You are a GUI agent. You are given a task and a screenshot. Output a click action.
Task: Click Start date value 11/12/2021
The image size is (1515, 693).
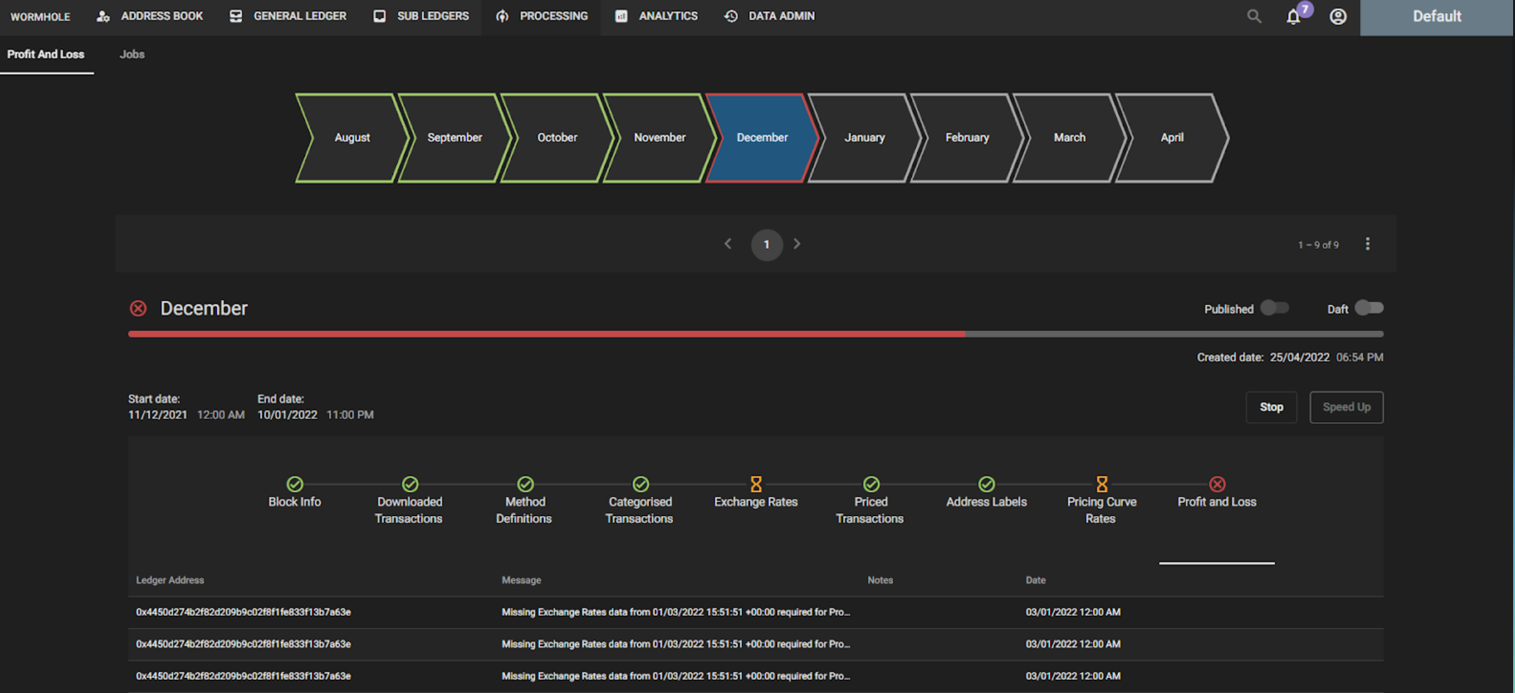pyautogui.click(x=158, y=415)
